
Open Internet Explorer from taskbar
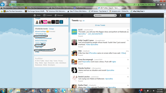point(10,91)
